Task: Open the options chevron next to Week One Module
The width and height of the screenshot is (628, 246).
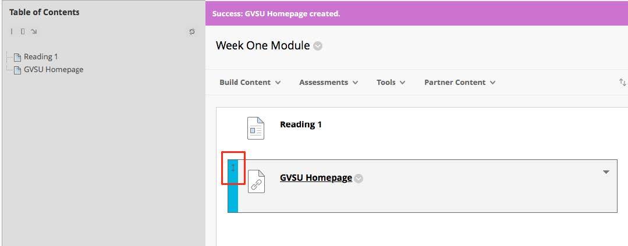Action: tap(318, 47)
